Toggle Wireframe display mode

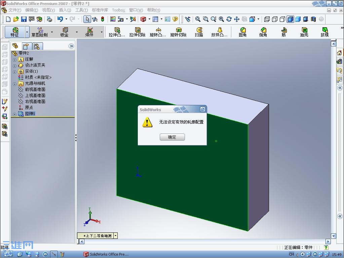point(267,19)
